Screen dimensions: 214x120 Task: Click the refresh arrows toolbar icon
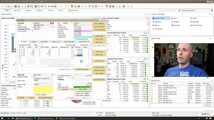tap(55, 6)
